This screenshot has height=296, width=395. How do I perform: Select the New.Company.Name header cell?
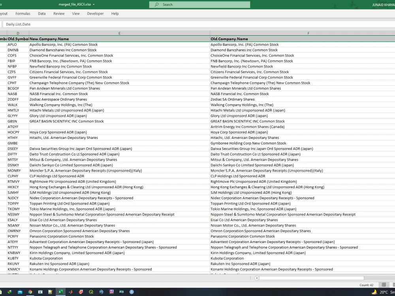pos(119,39)
